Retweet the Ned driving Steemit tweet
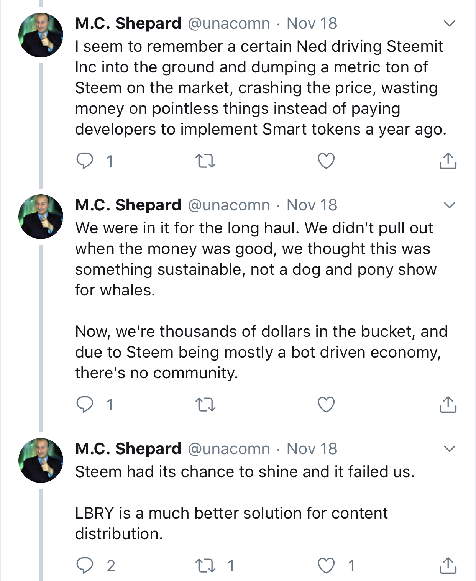This screenshot has height=581, width=476. (x=205, y=161)
